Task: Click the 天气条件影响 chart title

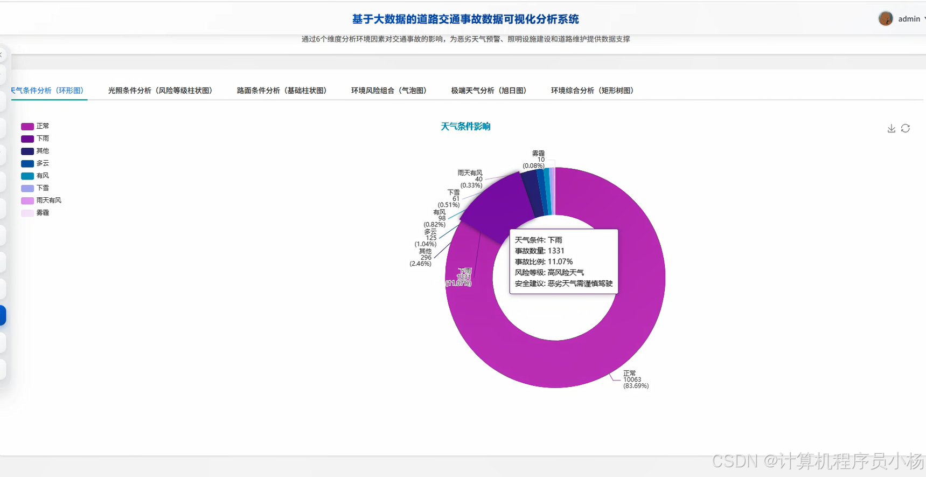Action: pyautogui.click(x=465, y=127)
